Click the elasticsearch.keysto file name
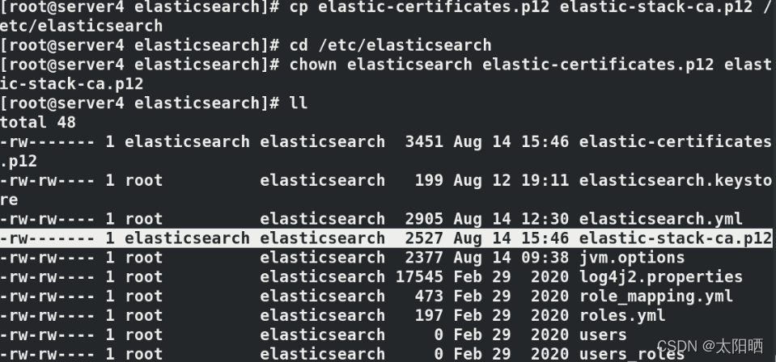The width and height of the screenshot is (776, 362). pos(676,180)
